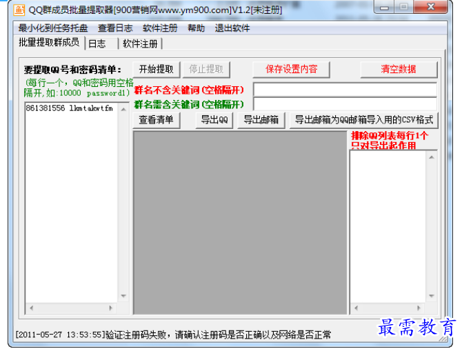Image resolution: width=462 pixels, height=349 pixels.
Task: Click right arrow of exclude list horizontal scrollbar
Action: (x=419, y=308)
